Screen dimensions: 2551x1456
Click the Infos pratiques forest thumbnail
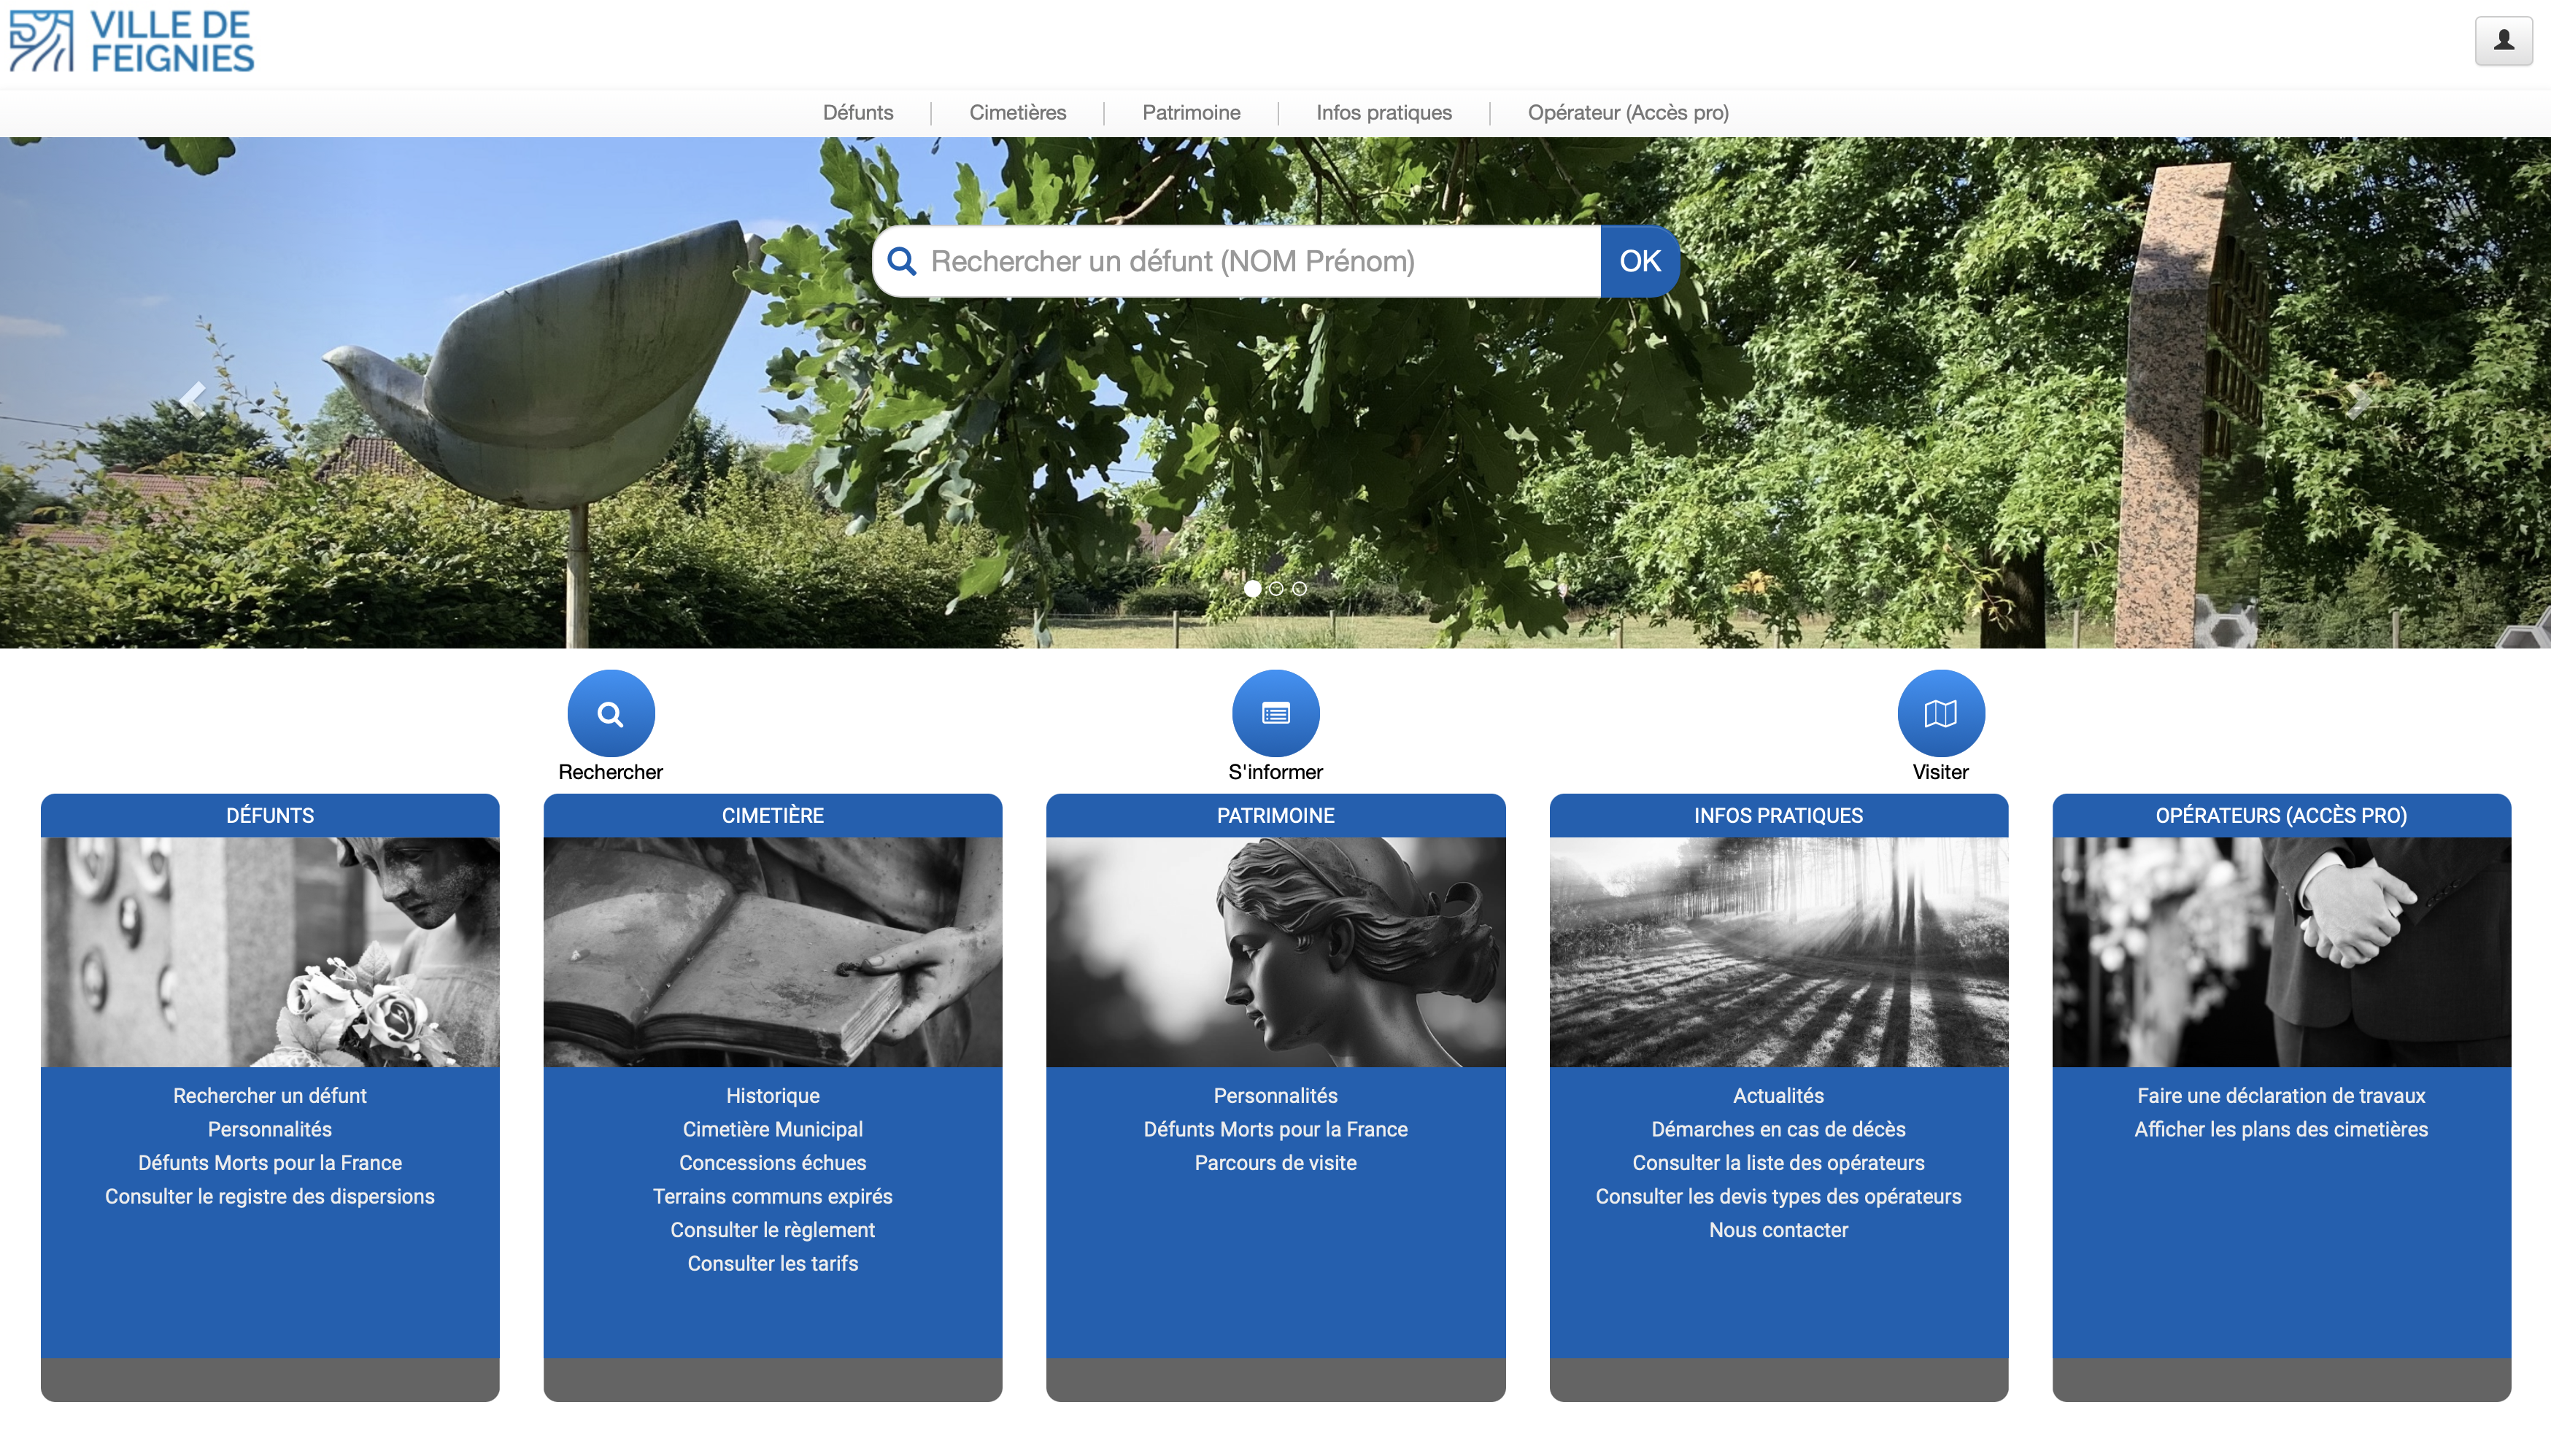click(1778, 952)
